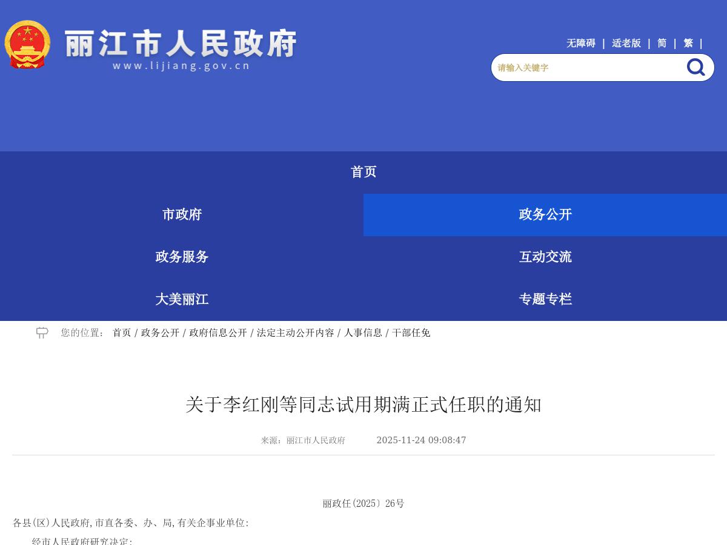Open the 政务服务 section

181,257
